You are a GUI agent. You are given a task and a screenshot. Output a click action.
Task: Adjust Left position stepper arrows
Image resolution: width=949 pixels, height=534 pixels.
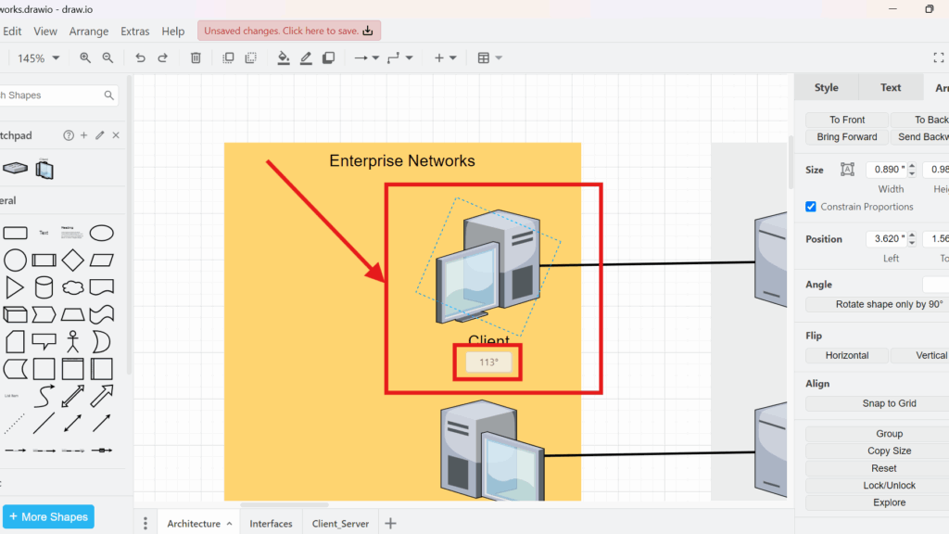coord(912,239)
